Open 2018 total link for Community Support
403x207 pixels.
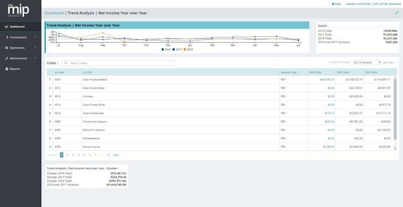point(330,122)
